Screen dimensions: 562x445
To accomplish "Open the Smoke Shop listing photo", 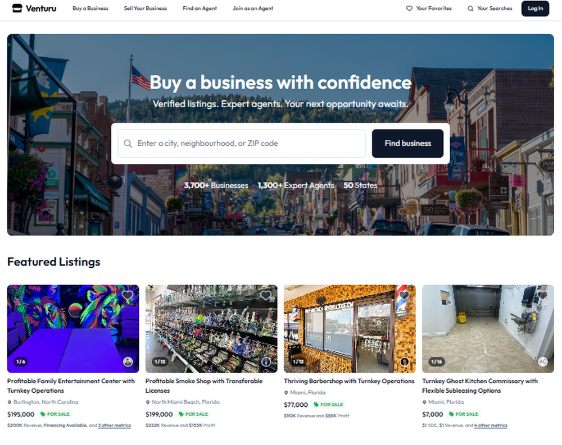I will click(x=211, y=329).
